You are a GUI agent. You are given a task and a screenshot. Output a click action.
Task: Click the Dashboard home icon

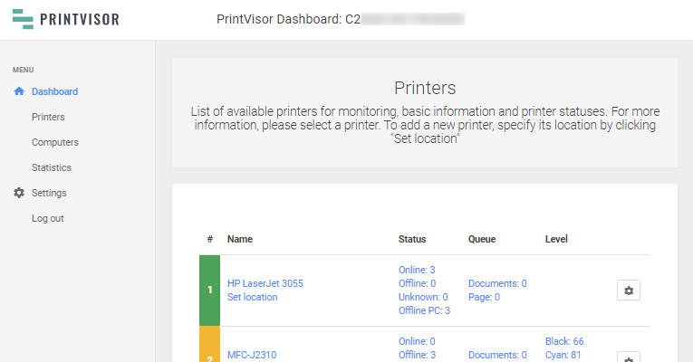pyautogui.click(x=19, y=91)
